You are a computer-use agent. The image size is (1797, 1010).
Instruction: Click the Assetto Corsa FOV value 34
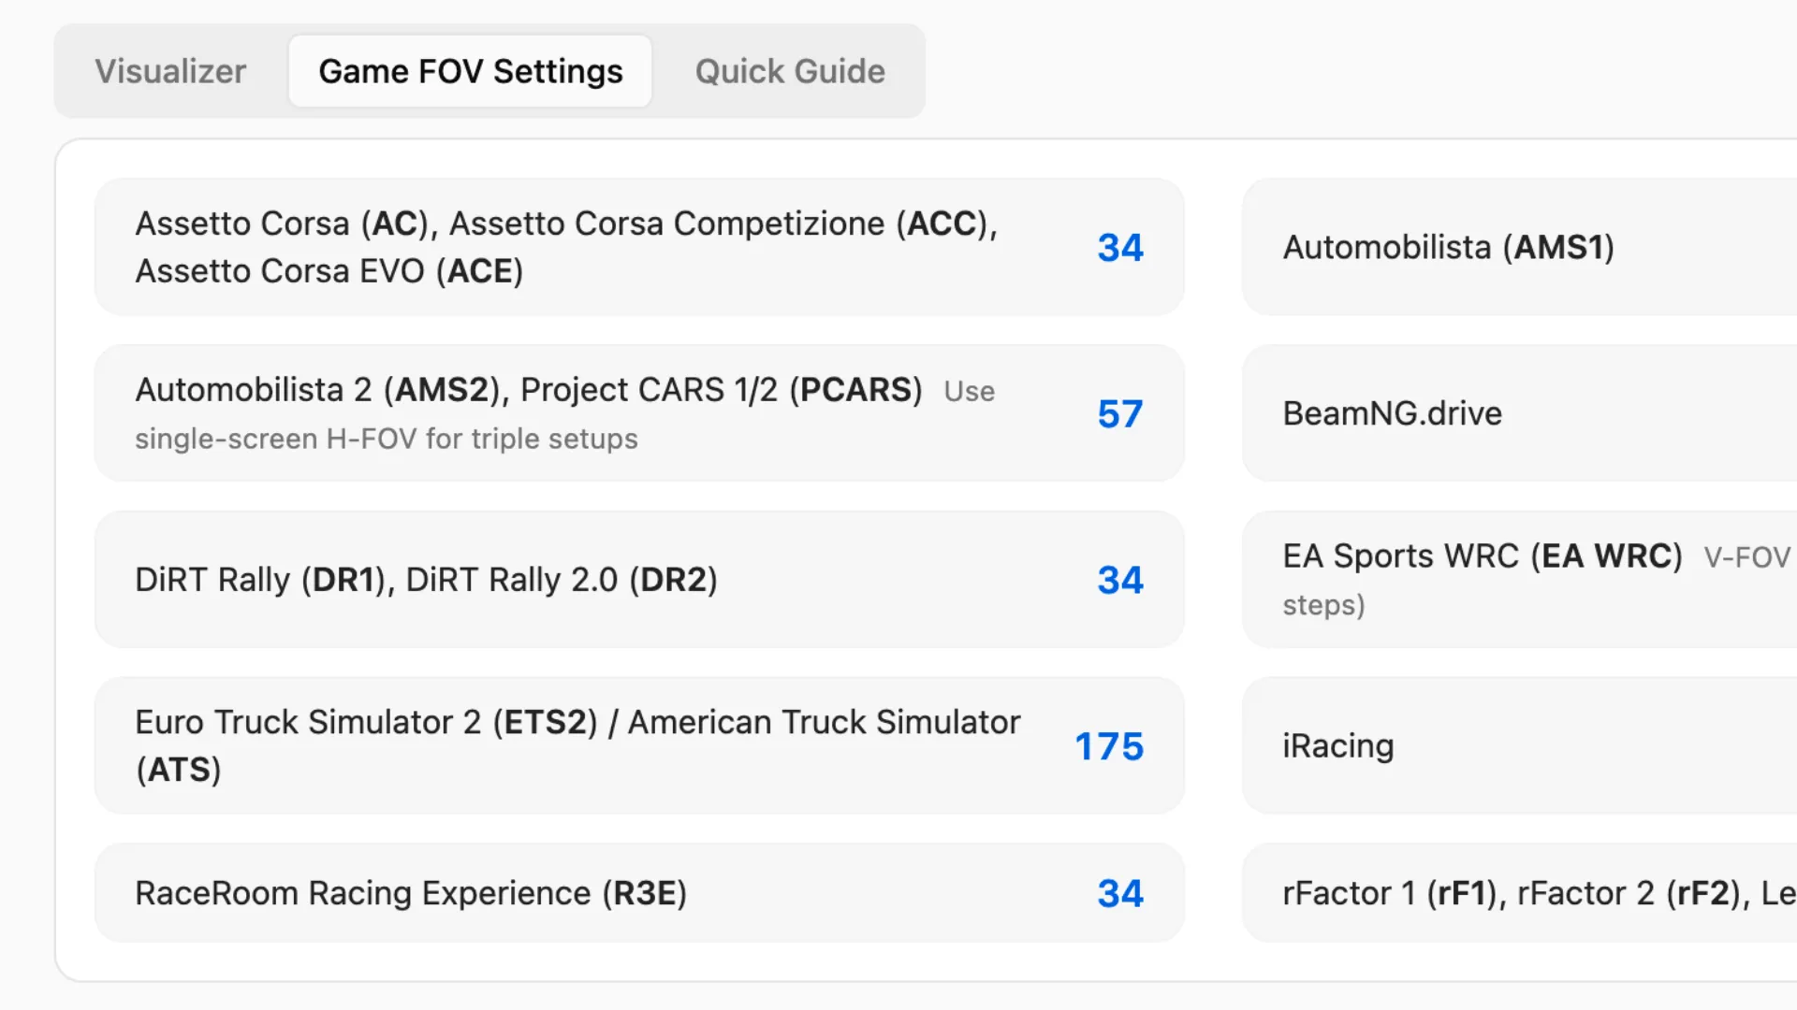click(x=1119, y=248)
